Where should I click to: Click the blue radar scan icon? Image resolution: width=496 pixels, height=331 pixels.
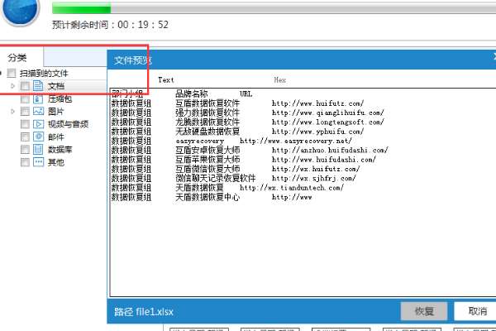20,11
